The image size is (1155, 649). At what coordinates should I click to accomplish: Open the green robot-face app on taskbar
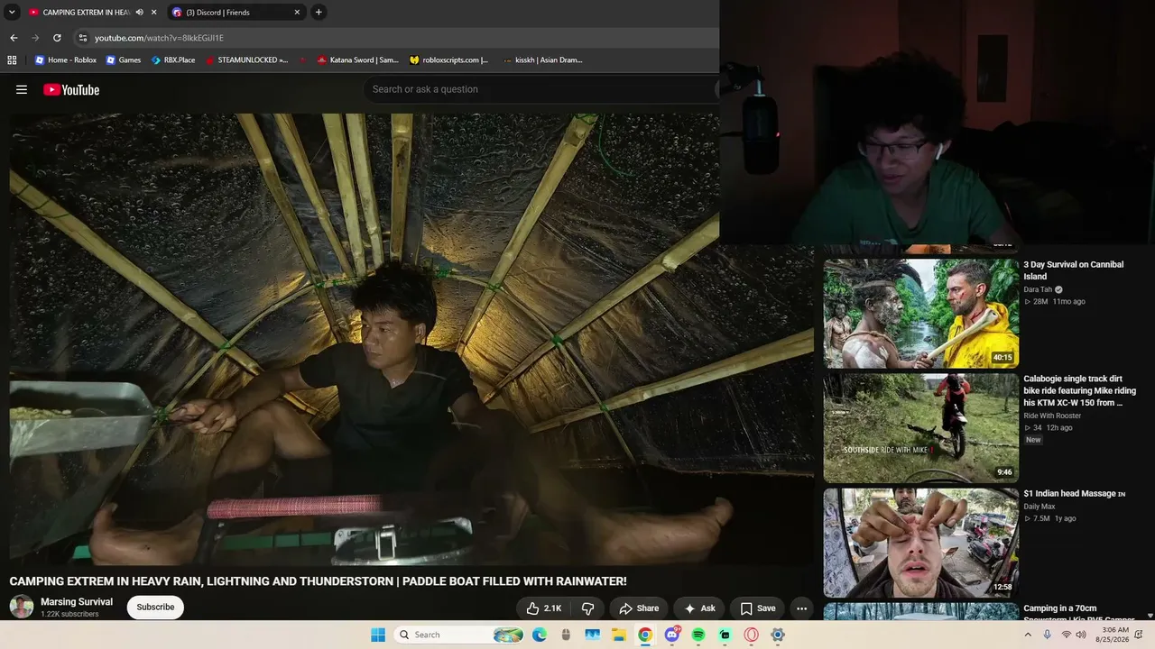[725, 635]
